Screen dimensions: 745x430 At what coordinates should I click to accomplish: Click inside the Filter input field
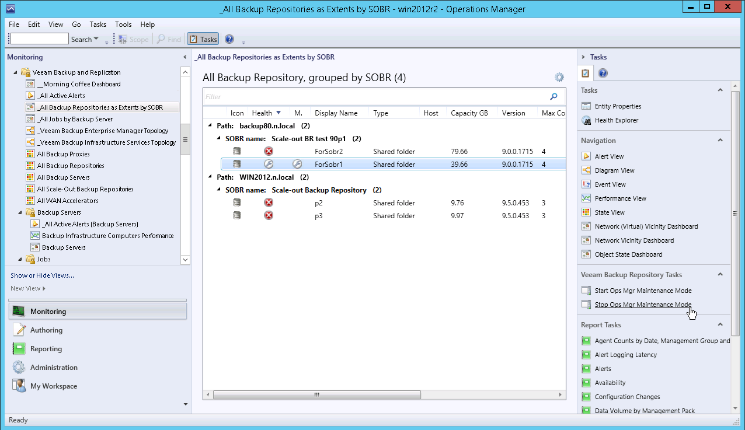click(x=375, y=97)
